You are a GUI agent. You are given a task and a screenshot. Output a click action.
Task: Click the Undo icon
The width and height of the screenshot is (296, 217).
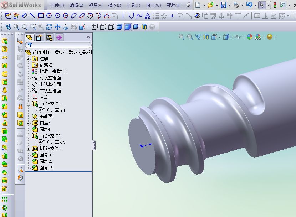(x=249, y=5)
